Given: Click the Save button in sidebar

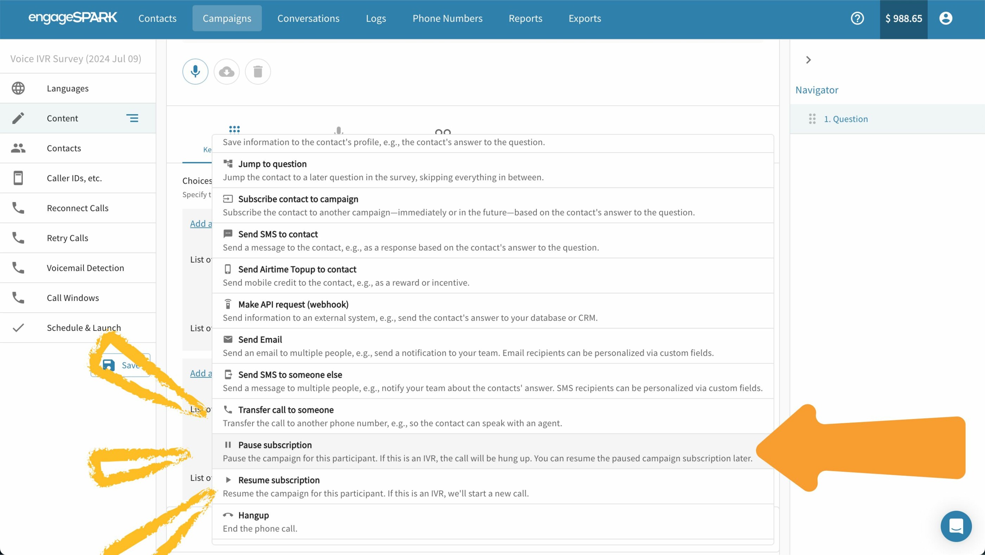Looking at the screenshot, I should tap(121, 365).
